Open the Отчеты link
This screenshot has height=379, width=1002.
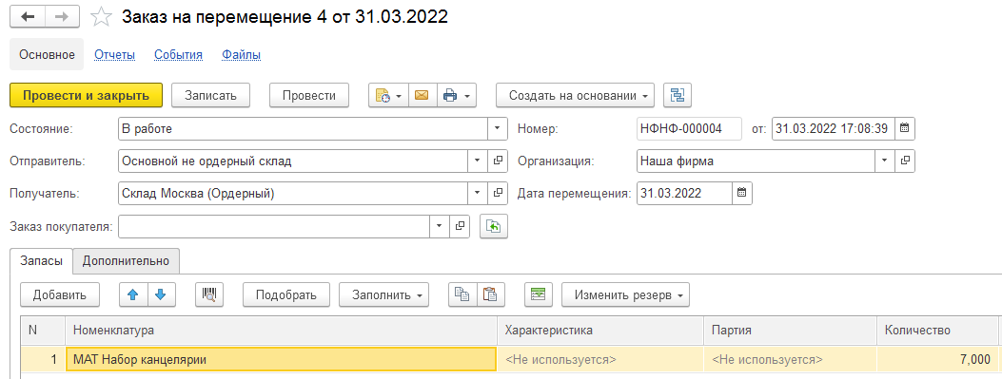pyautogui.click(x=115, y=55)
